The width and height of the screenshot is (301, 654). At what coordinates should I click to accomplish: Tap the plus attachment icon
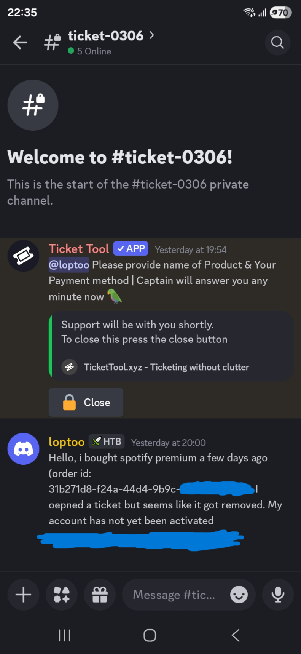(23, 595)
